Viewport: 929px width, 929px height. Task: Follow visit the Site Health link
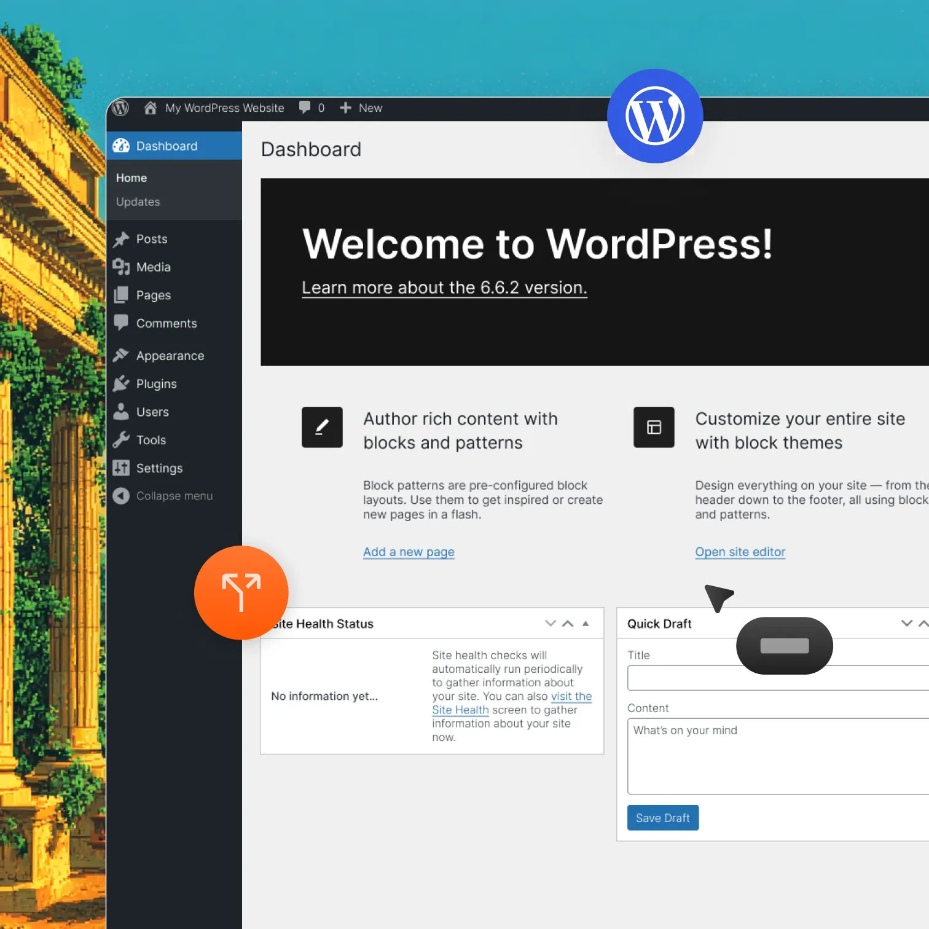511,703
